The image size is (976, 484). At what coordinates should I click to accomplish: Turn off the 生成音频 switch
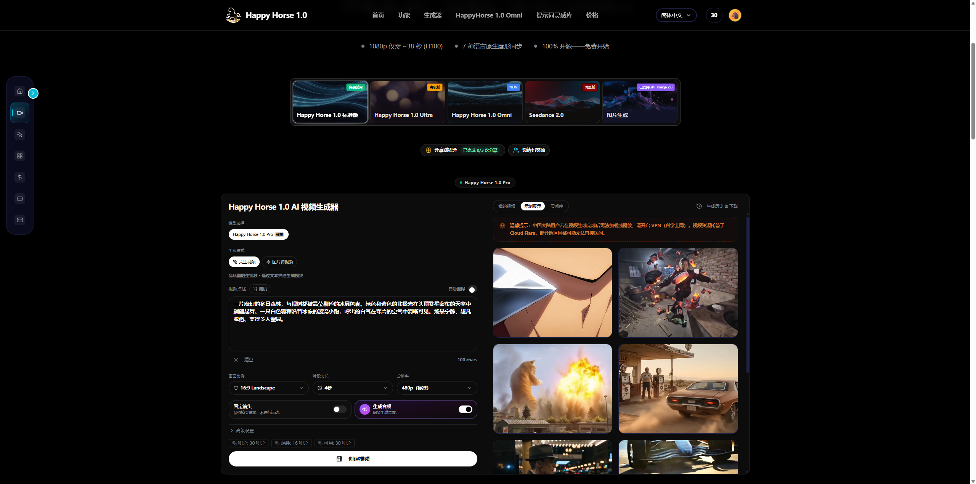click(x=465, y=409)
